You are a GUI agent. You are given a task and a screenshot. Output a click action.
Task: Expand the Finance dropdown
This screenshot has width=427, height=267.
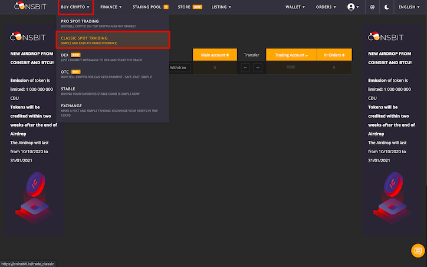[x=111, y=7]
